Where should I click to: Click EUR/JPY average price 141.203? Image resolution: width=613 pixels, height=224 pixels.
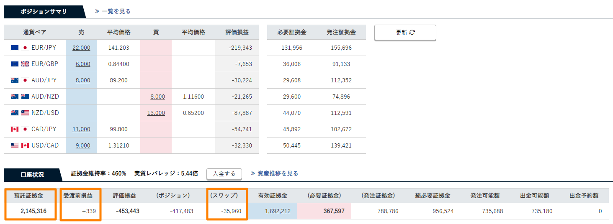(x=118, y=48)
